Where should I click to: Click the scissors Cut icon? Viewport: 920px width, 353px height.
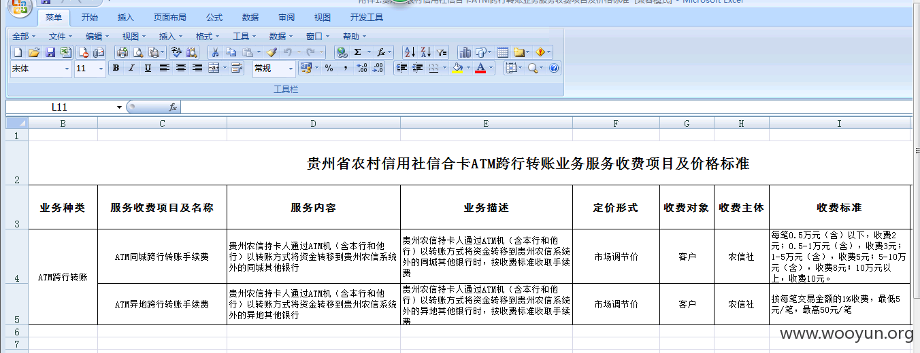pyautogui.click(x=215, y=52)
